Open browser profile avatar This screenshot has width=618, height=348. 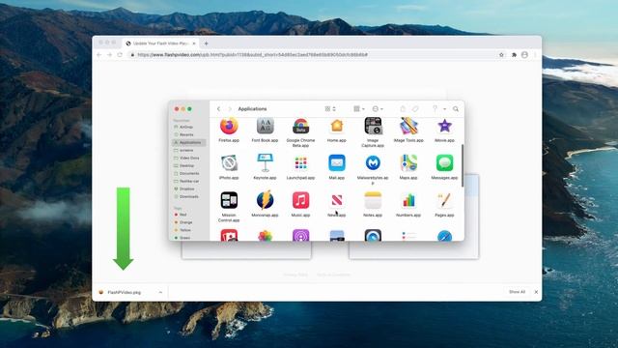[524, 55]
